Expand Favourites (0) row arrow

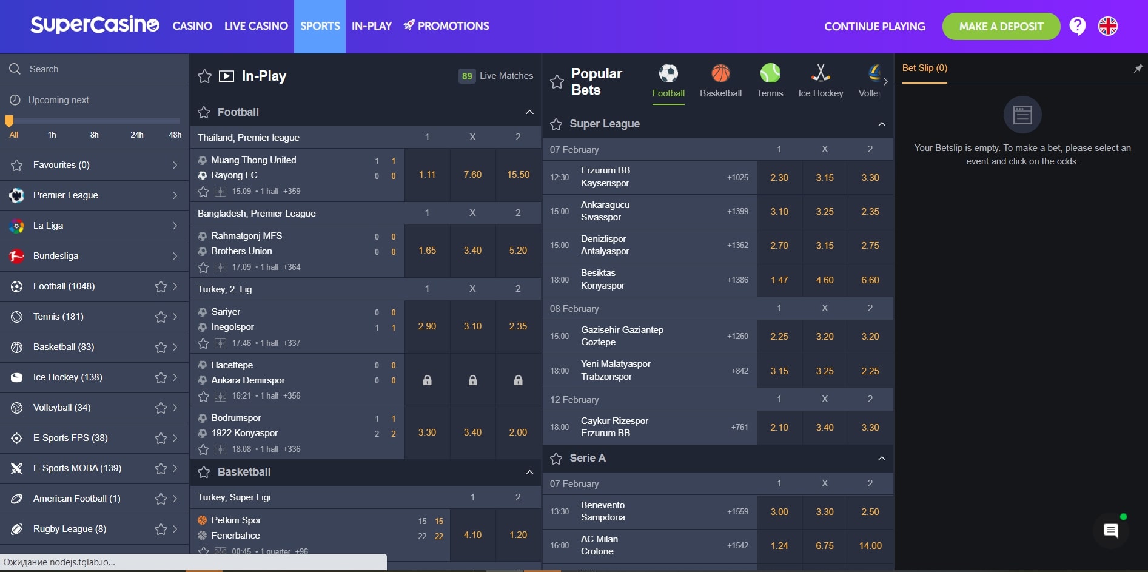[175, 165]
